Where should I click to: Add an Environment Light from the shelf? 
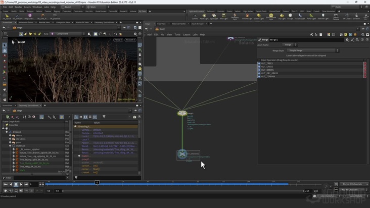(271, 17)
